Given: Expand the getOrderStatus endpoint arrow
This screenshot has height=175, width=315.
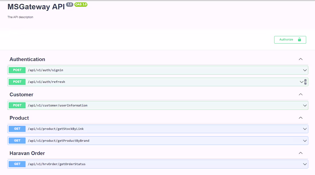Looking at the screenshot, I should [x=305, y=164].
